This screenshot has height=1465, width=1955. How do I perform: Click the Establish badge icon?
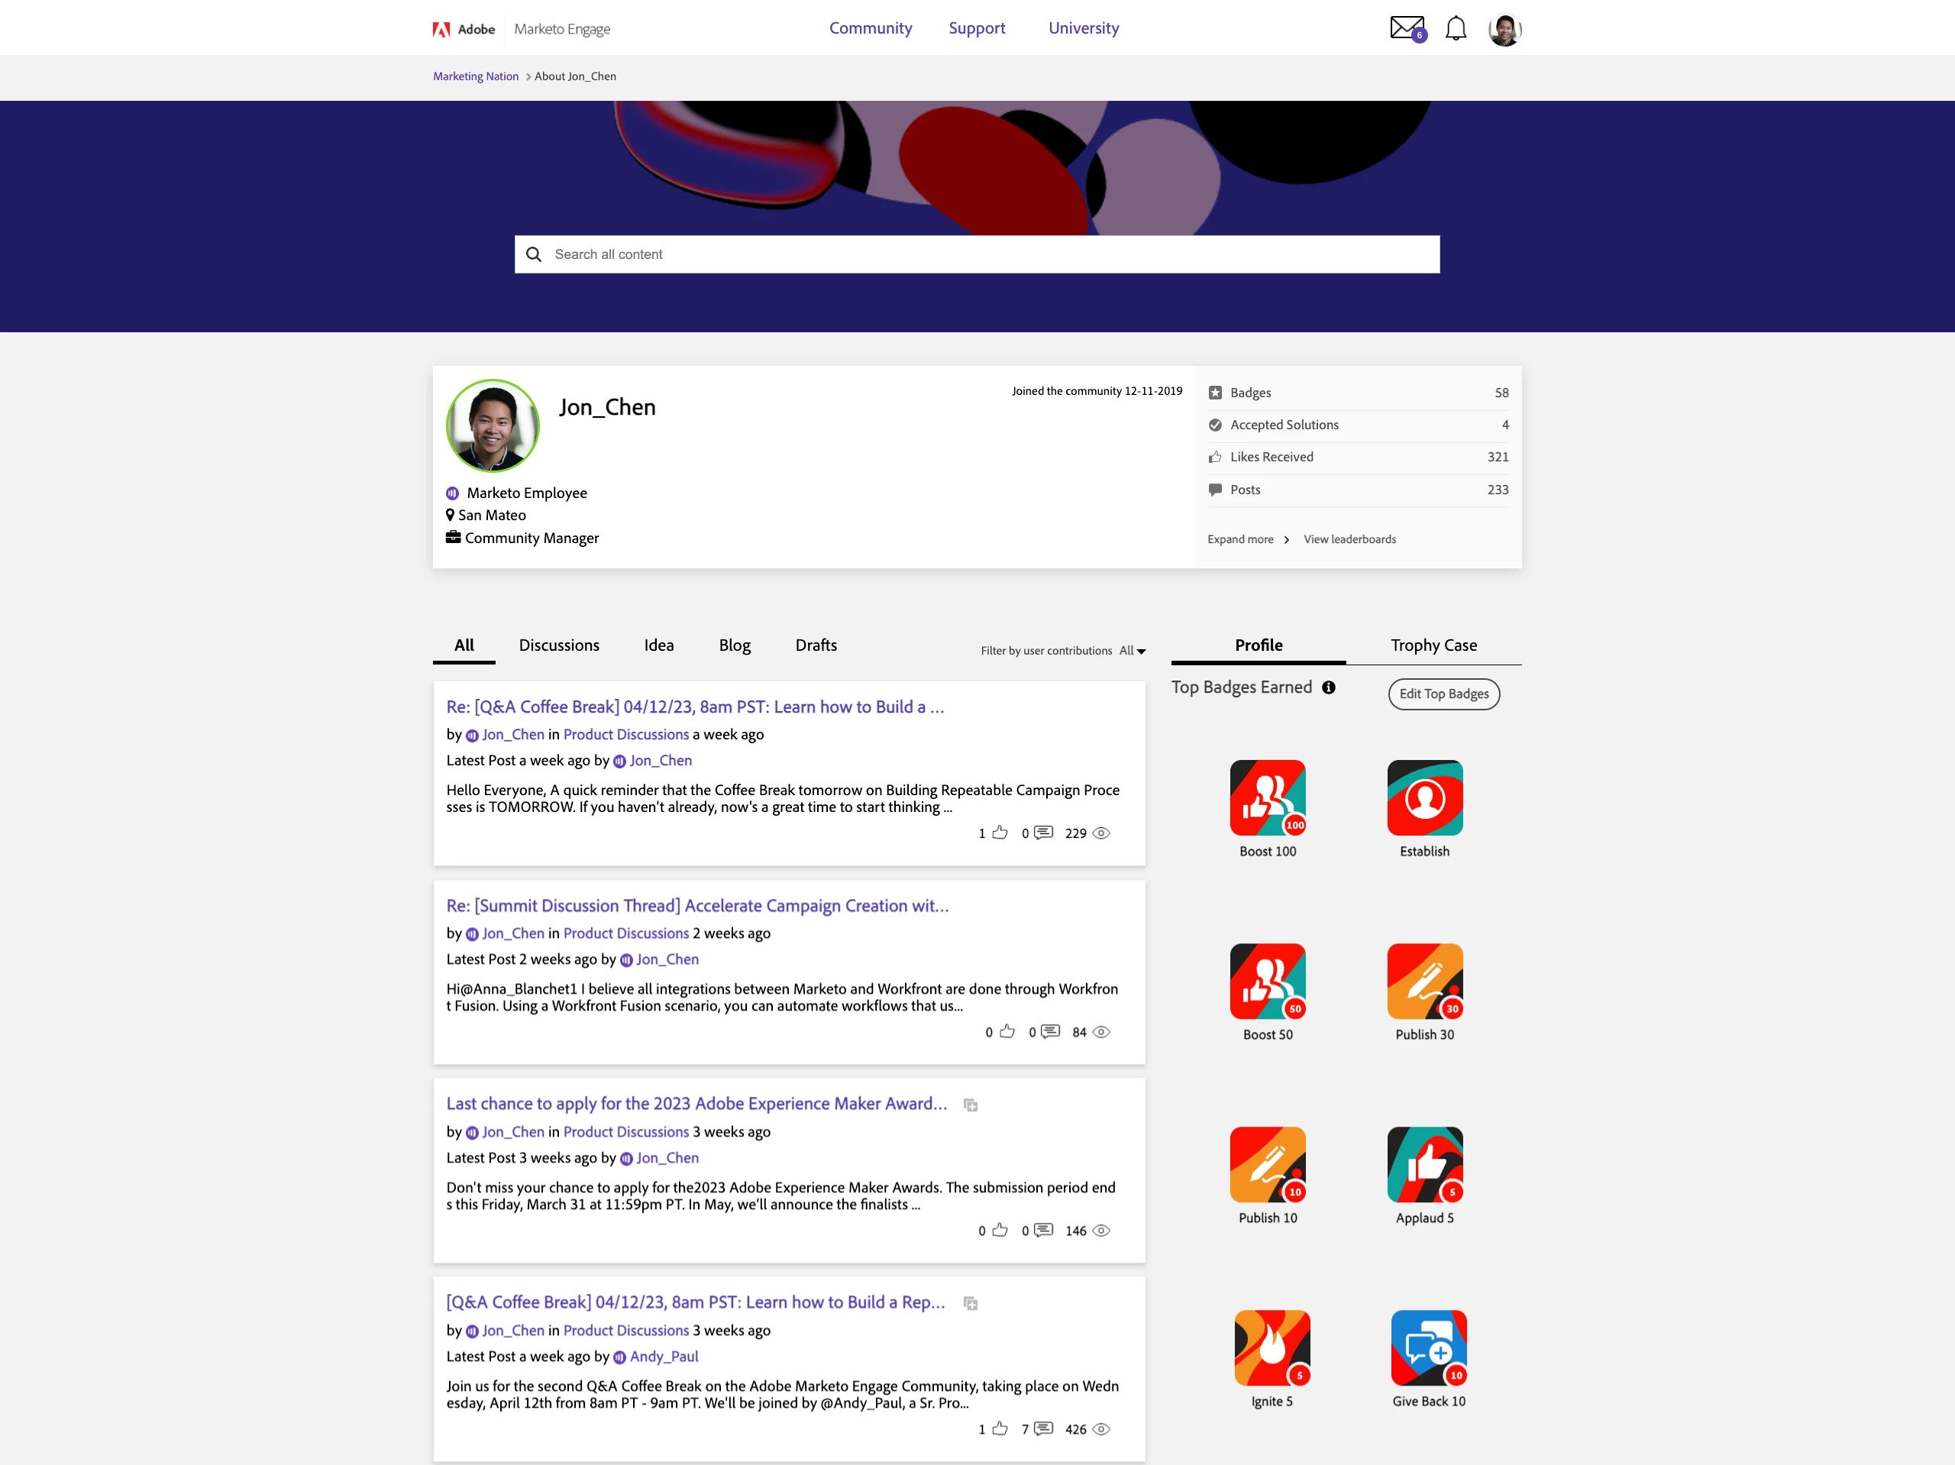pyautogui.click(x=1425, y=797)
